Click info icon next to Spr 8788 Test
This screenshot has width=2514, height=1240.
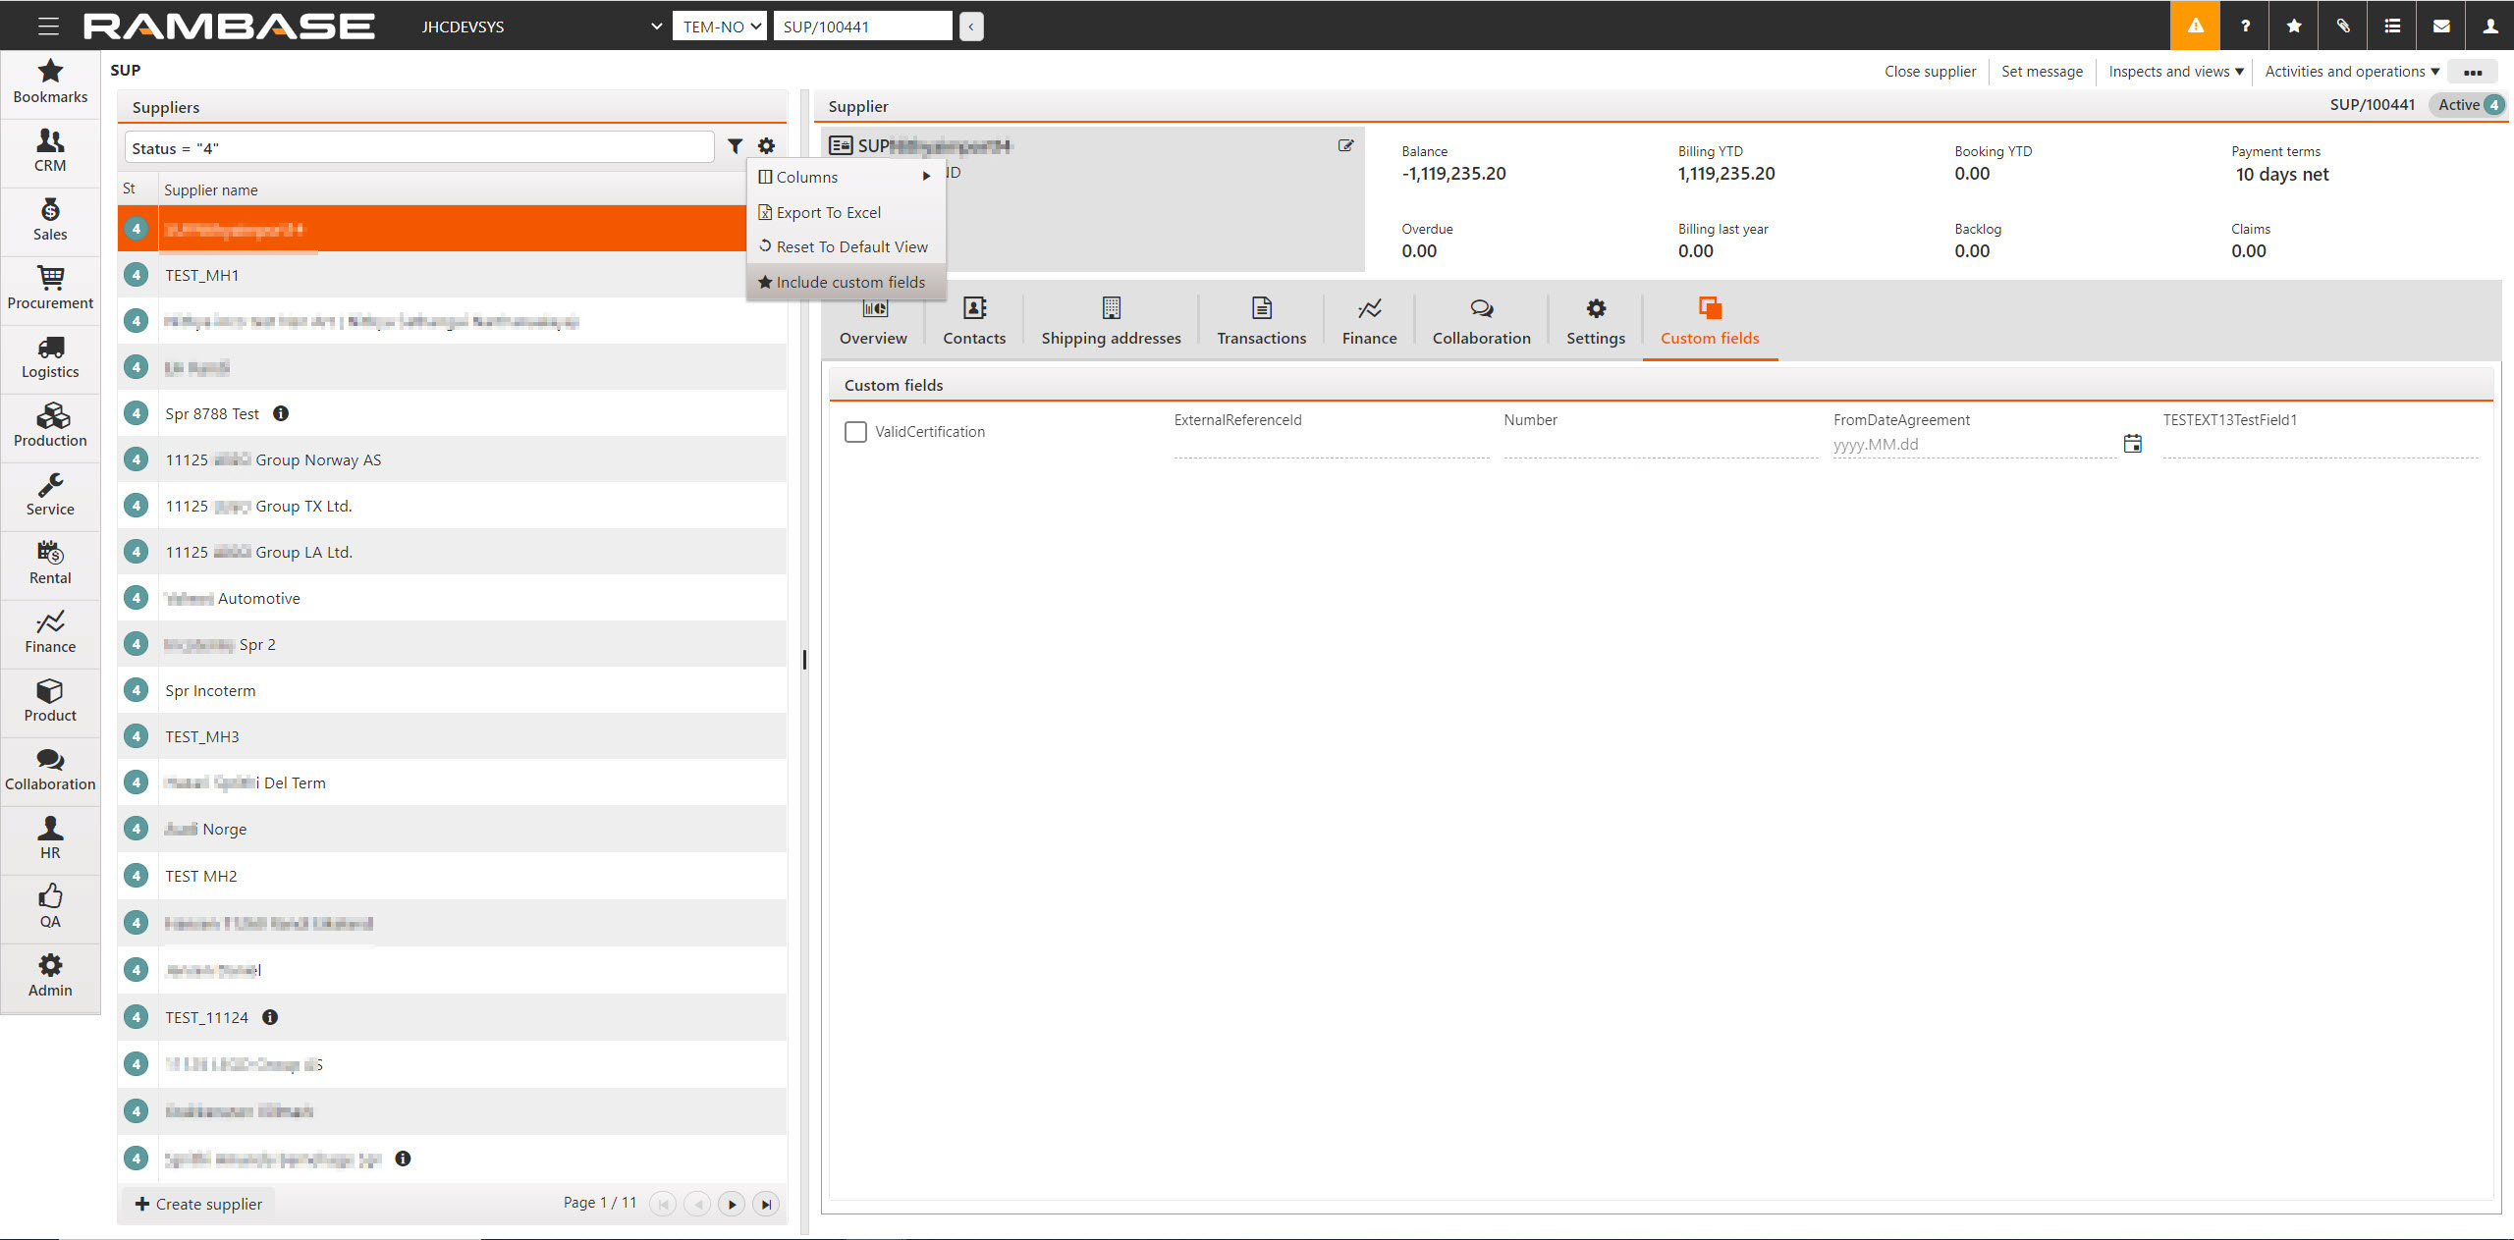click(x=281, y=413)
